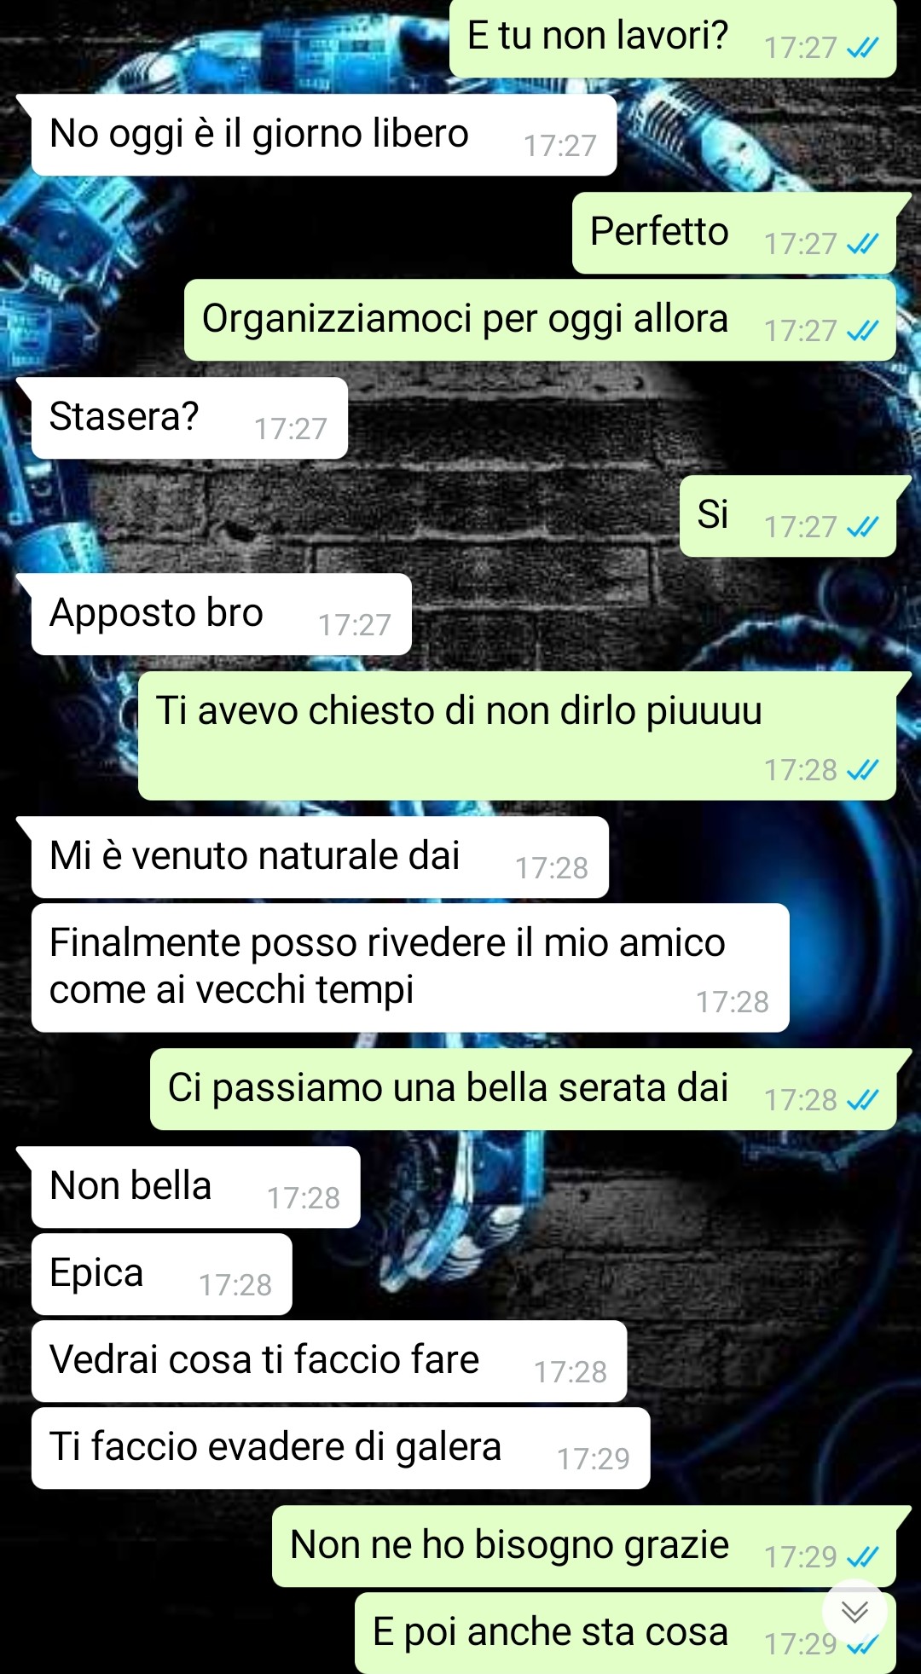Screen dimensions: 921x1674
Task: Click the 17:29 timestamp on 'Ti faccio evadere di galera'
Action: 594,1459
